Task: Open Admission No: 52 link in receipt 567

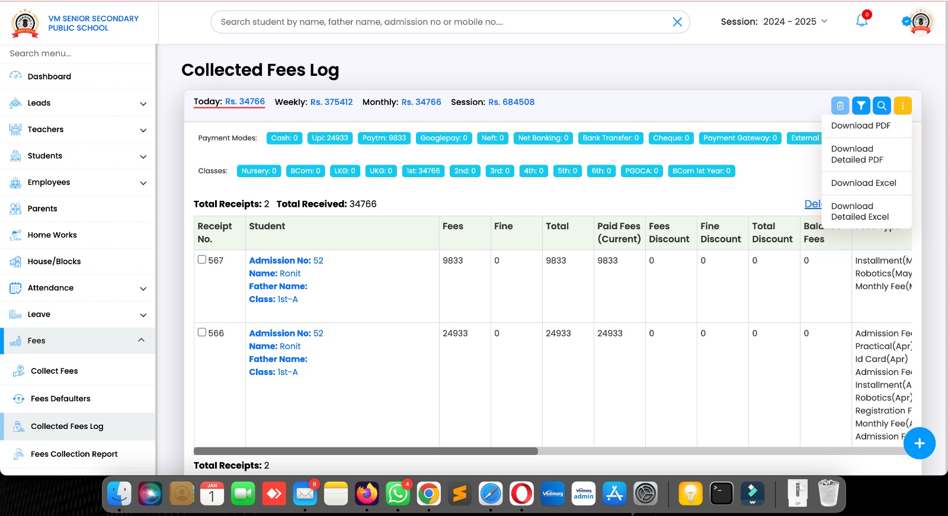Action: pyautogui.click(x=286, y=261)
